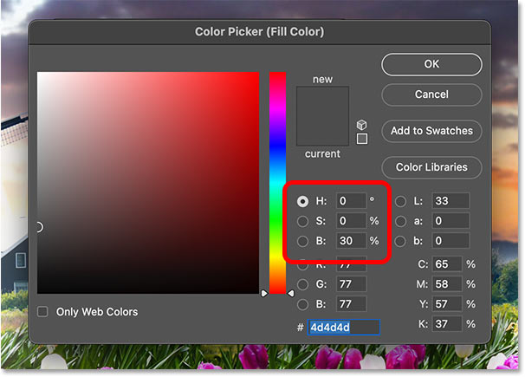This screenshot has height=377, width=525.
Task: Click the new color preview swatch
Action: pyautogui.click(x=322, y=101)
